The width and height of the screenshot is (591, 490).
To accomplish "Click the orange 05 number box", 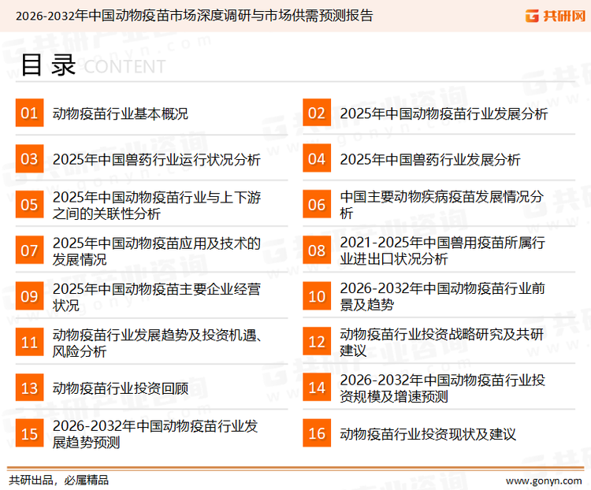I will click(x=29, y=204).
